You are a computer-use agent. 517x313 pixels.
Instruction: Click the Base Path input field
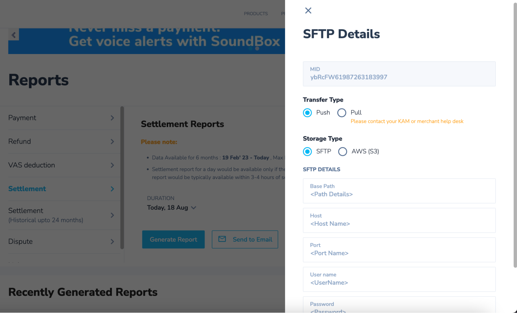point(399,191)
